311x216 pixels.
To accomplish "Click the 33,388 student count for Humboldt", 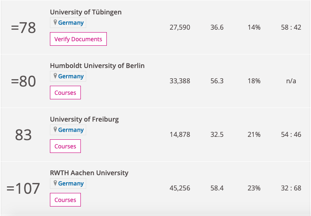I will pyautogui.click(x=180, y=81).
